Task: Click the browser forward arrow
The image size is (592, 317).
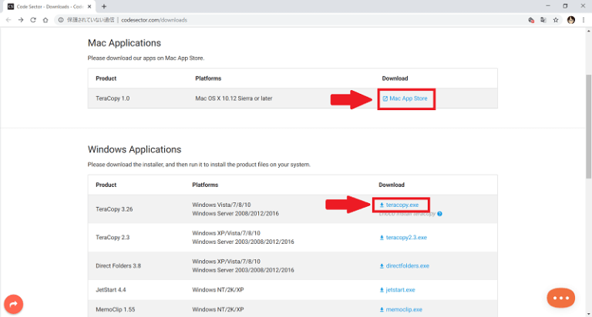Action: tap(21, 19)
